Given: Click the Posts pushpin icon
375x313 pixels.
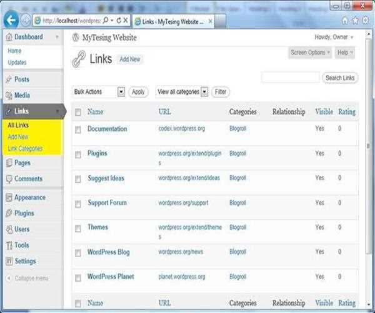Looking at the screenshot, I should pyautogui.click(x=9, y=80).
